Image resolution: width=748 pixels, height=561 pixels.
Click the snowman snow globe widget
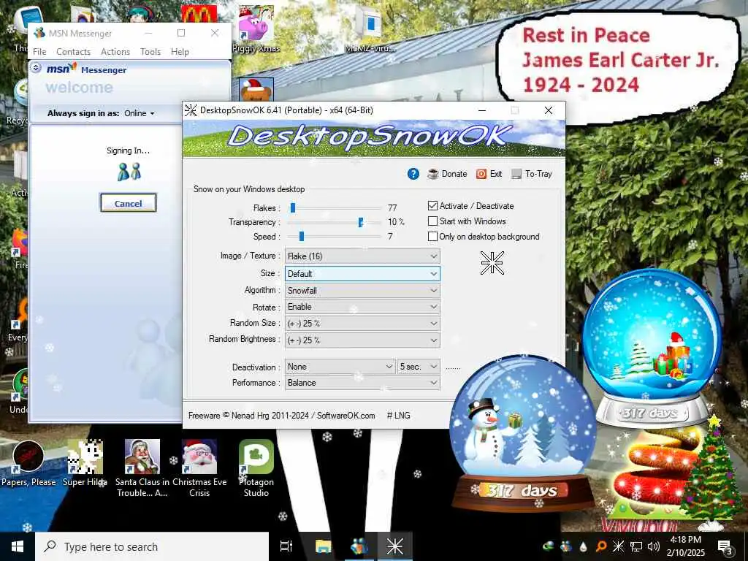(x=522, y=432)
